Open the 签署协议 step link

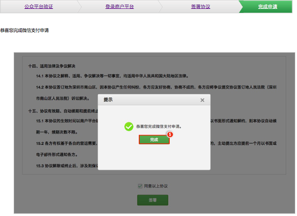coord(201,7)
